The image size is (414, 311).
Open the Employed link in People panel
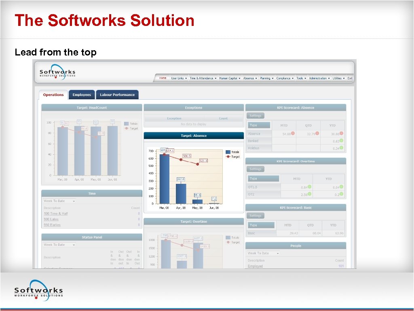point(255,266)
